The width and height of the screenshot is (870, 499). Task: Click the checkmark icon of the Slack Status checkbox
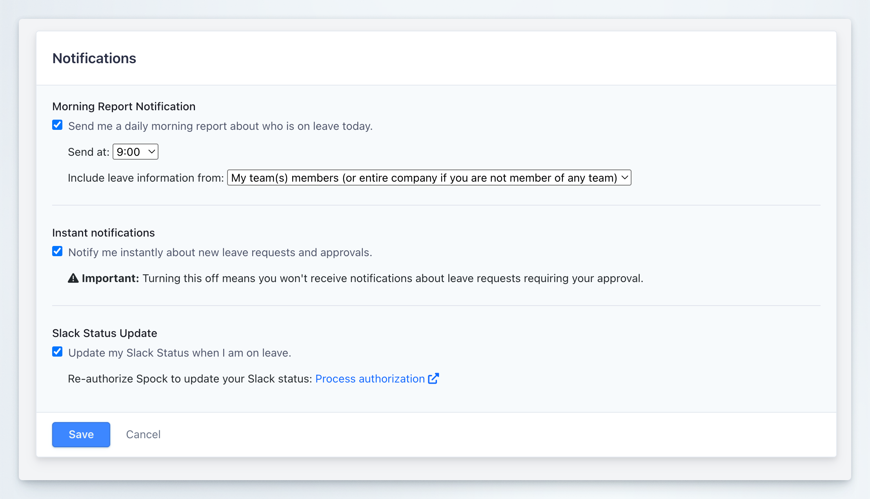click(57, 351)
